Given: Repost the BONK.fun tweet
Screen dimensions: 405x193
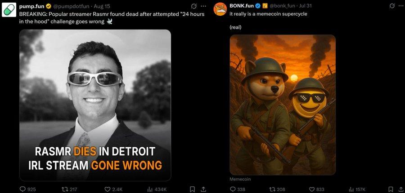Looking at the screenshot, I should click(272, 189).
